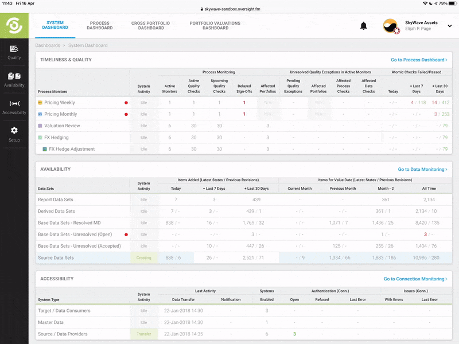Select Source Data Sets row
The height and width of the screenshot is (344, 459).
243,258
